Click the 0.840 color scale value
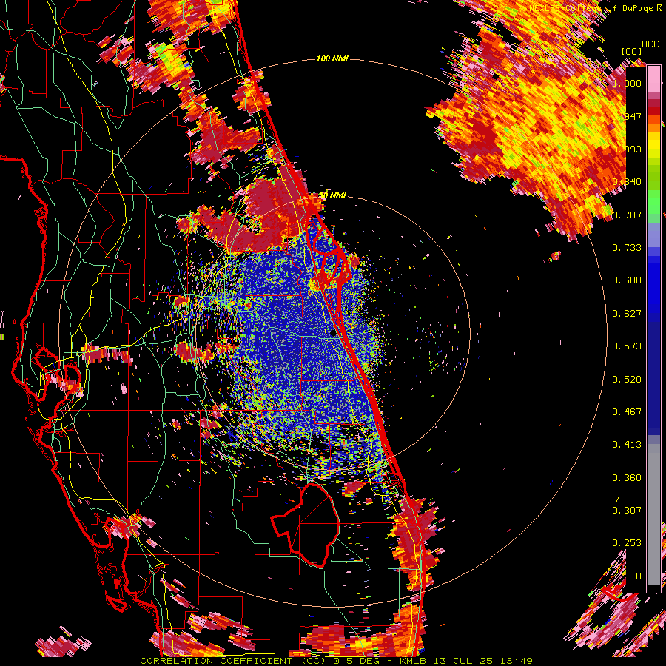666x666 pixels. [x=627, y=182]
